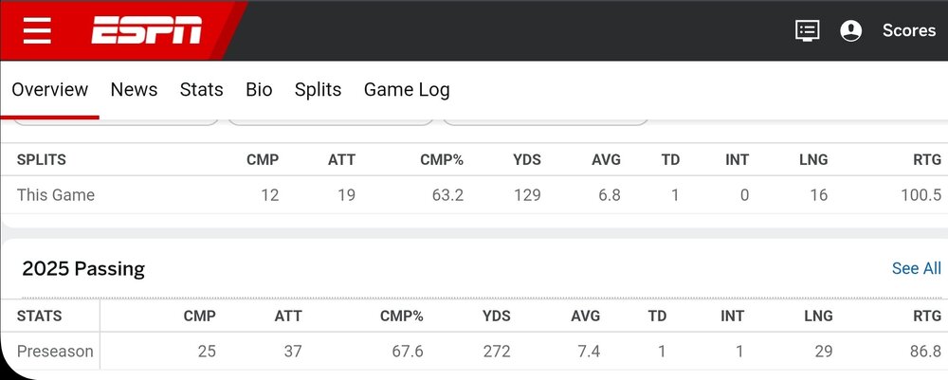Click the STATS column header

coord(38,317)
